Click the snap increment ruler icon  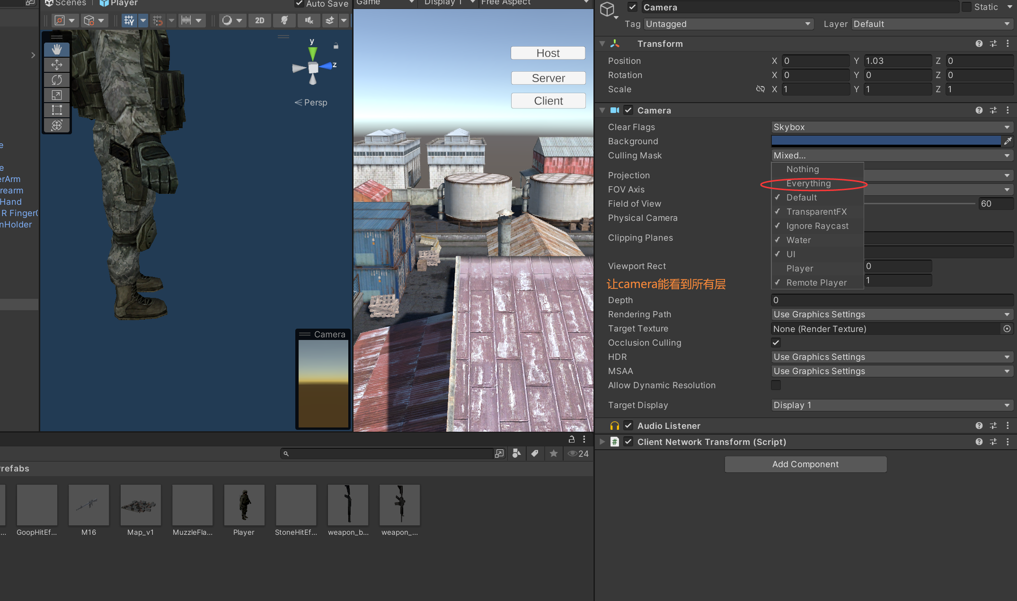click(186, 20)
